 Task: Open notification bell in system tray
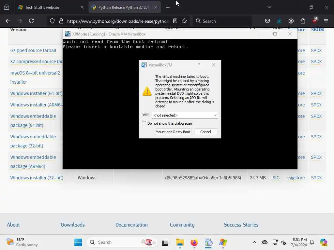coord(312,242)
